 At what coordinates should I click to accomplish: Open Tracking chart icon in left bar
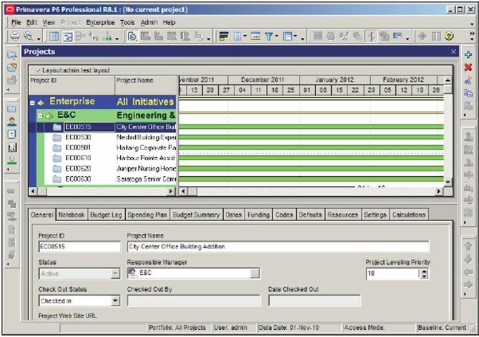[x=11, y=147]
